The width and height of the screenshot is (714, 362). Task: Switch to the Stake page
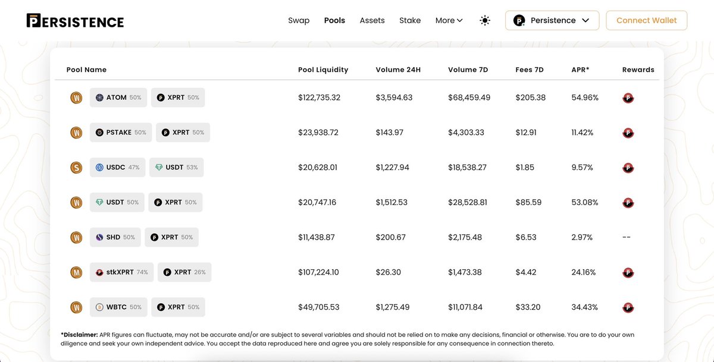410,20
